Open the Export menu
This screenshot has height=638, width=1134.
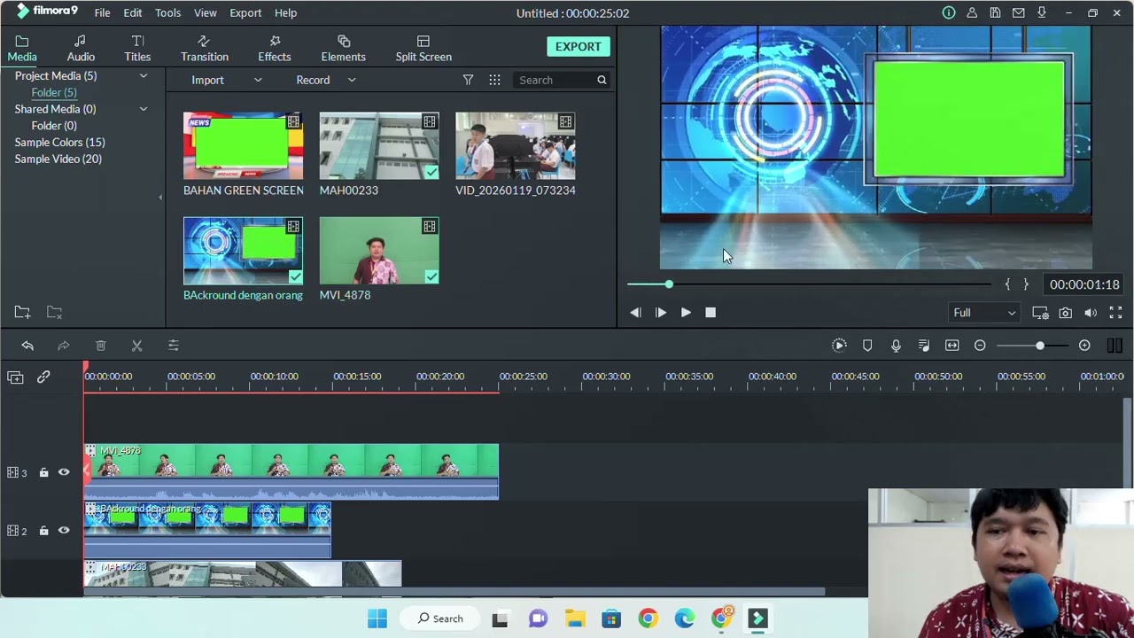point(245,12)
